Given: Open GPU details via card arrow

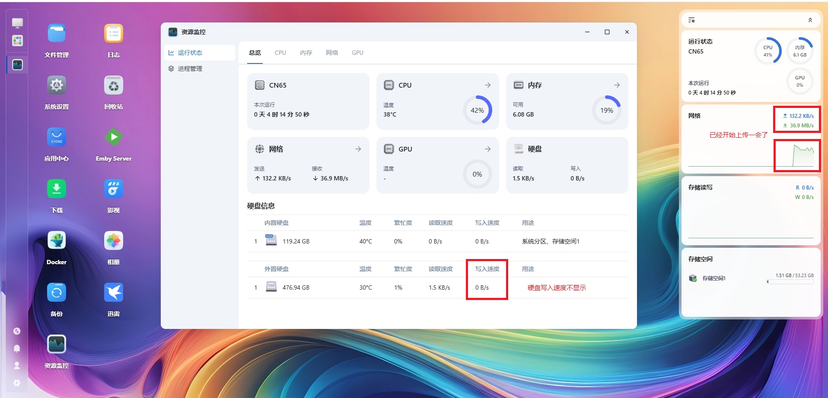Looking at the screenshot, I should click(x=488, y=149).
